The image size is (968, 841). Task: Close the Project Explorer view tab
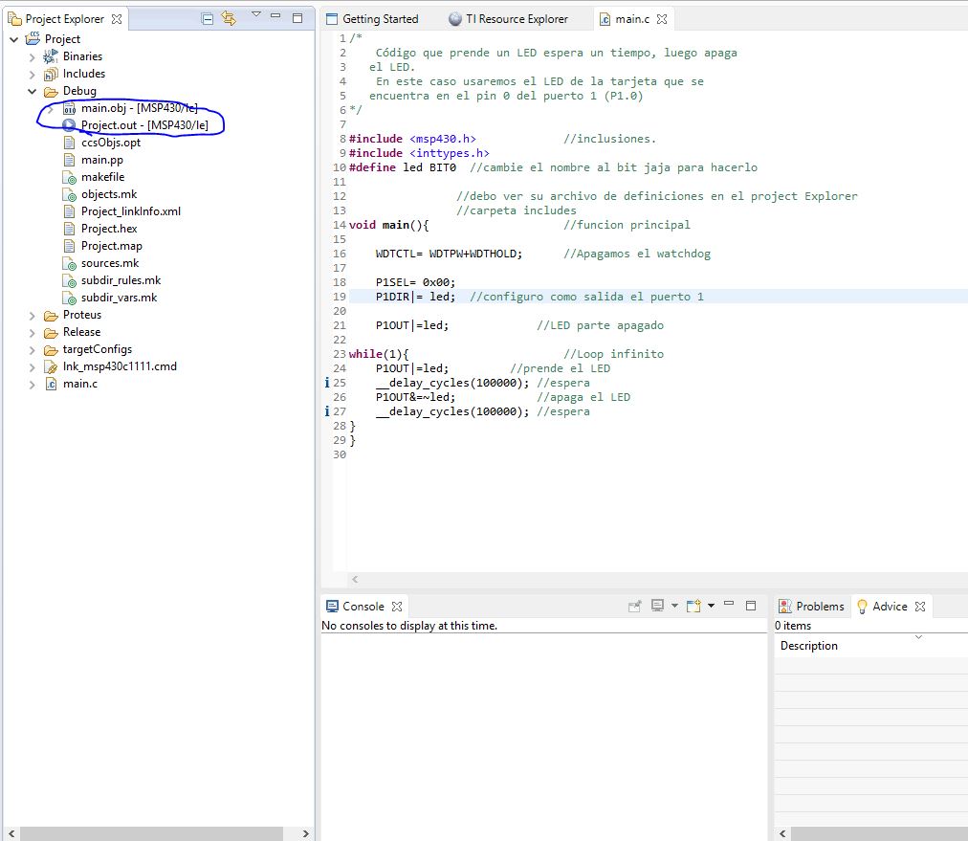117,19
